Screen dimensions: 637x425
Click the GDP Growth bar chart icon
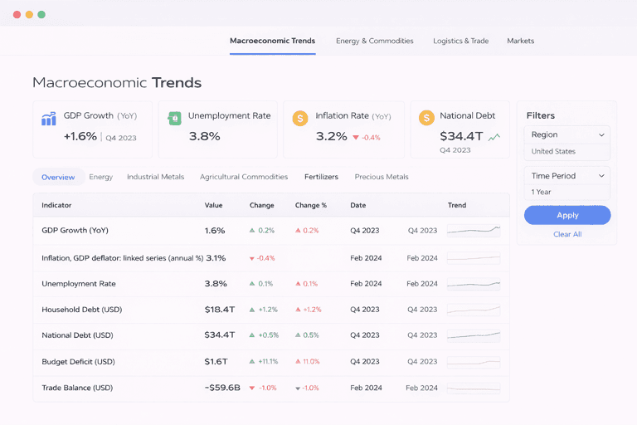pyautogui.click(x=49, y=119)
